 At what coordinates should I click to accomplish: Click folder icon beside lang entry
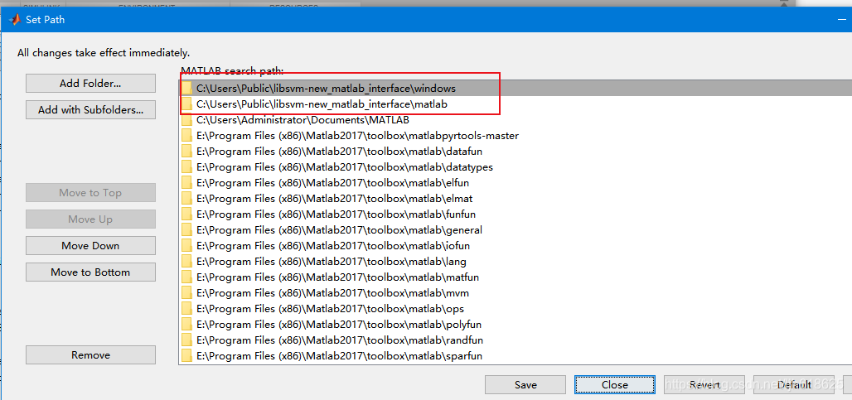pos(187,261)
